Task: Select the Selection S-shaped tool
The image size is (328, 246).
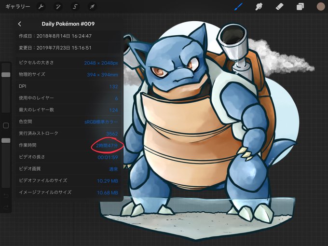Action: (x=75, y=7)
